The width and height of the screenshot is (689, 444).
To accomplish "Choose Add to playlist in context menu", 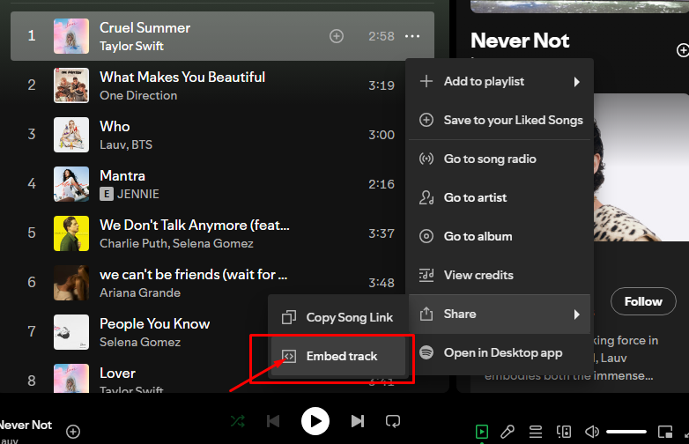I will (500, 82).
